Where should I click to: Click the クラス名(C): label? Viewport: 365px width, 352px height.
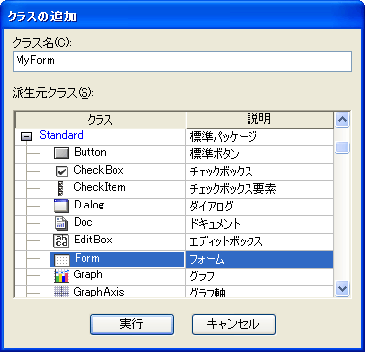click(42, 43)
